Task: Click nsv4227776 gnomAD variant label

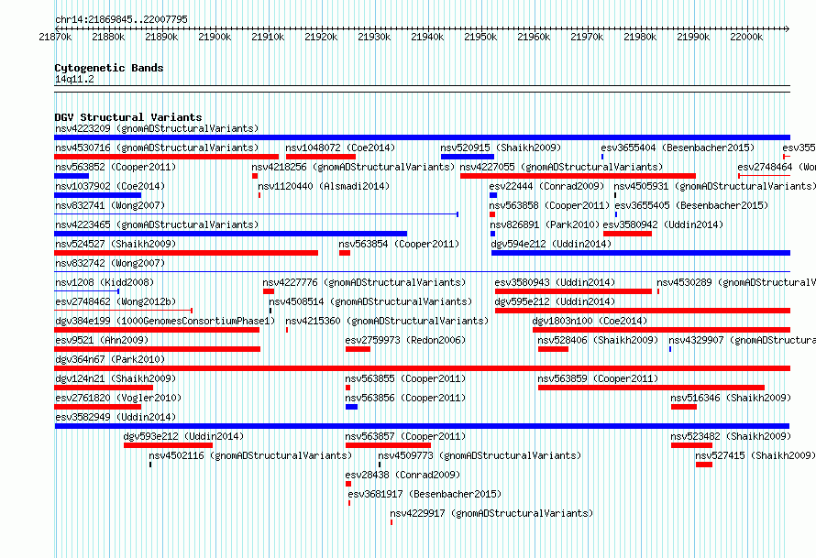Action: pyautogui.click(x=364, y=282)
